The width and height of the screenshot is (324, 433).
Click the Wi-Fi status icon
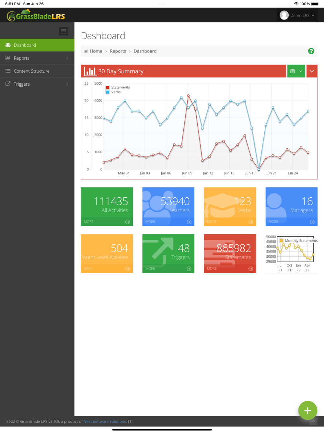tap(296, 4)
